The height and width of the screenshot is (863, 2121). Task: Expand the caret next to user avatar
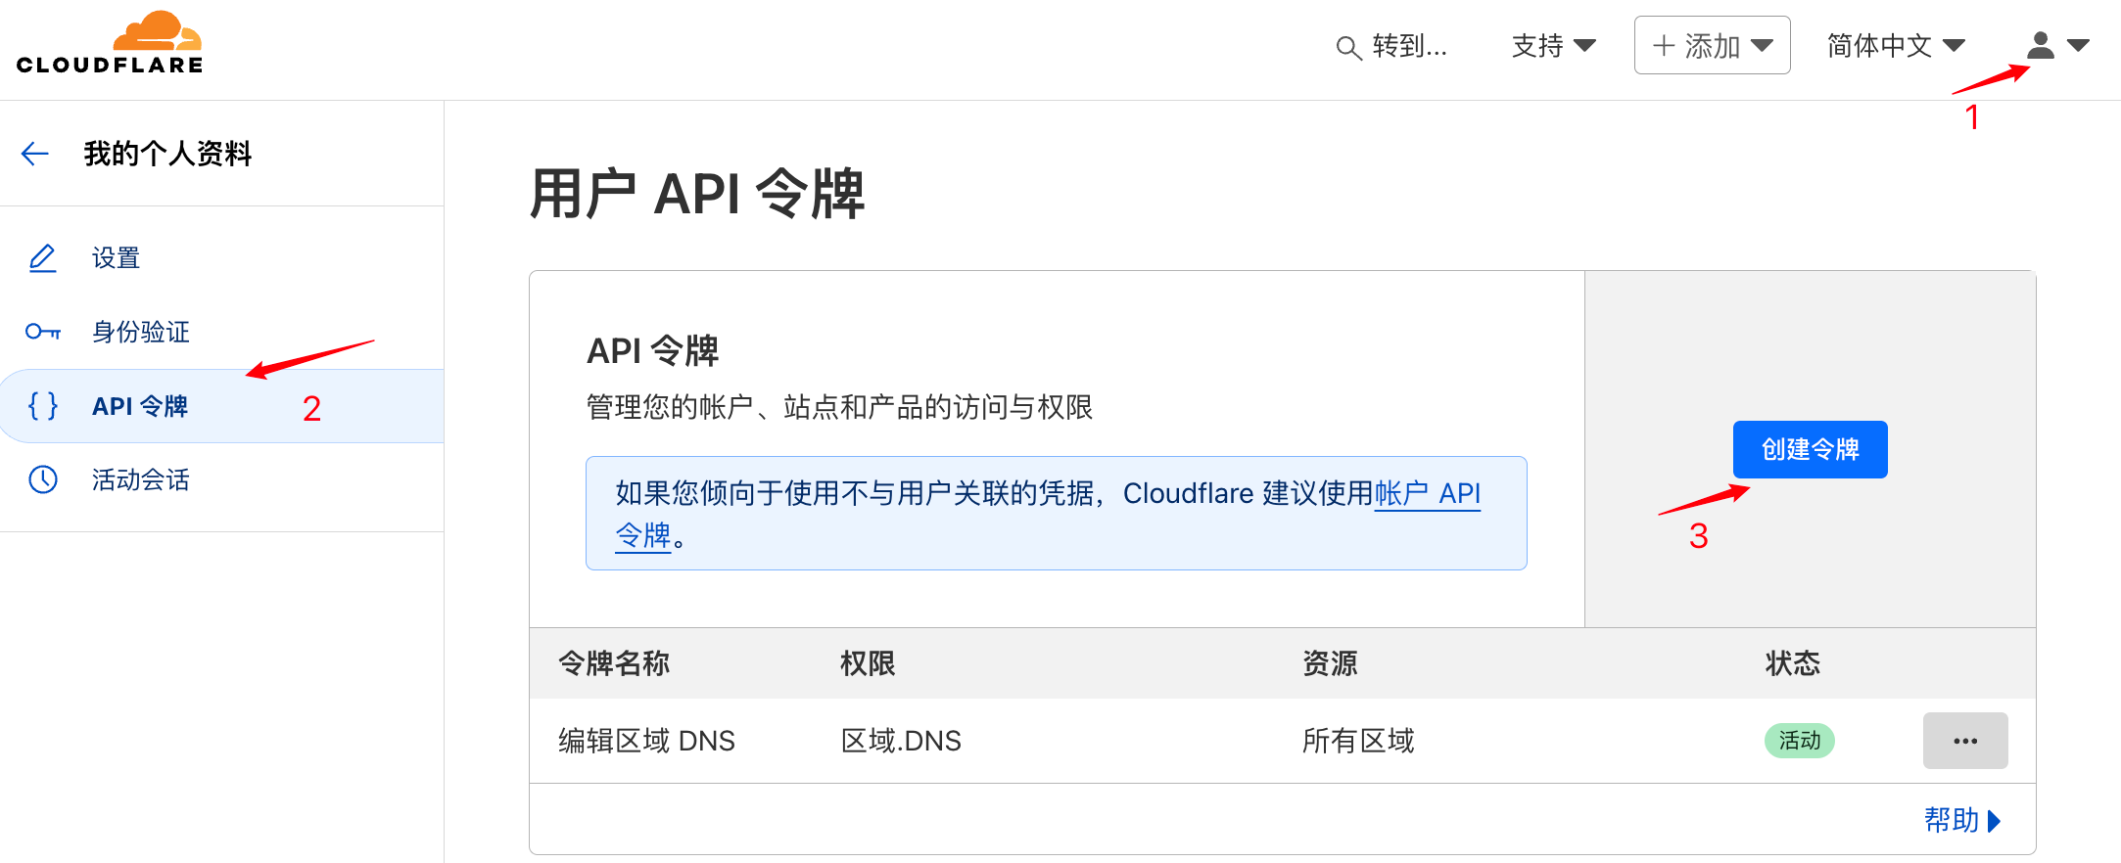coord(2078,45)
